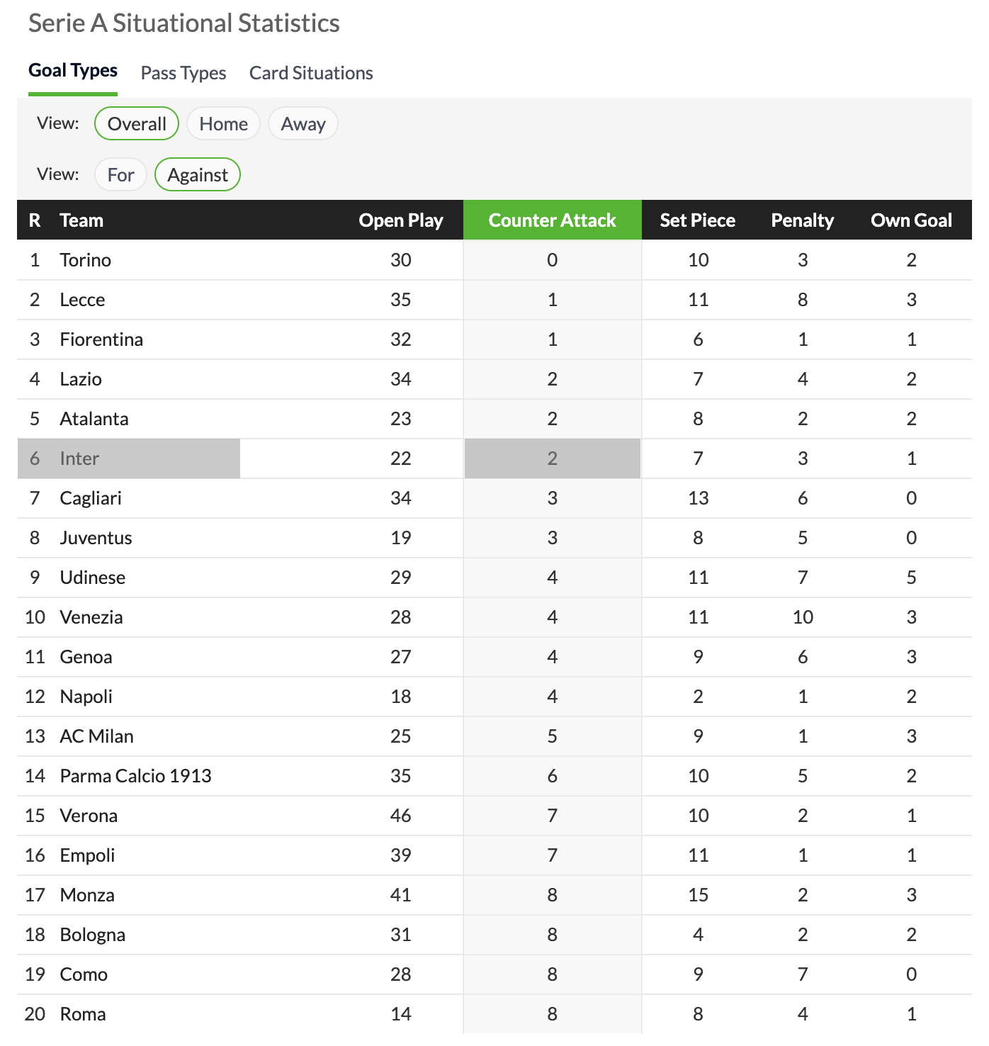Viewport: 989px width, 1046px height.
Task: Select the Home view filter
Action: tap(223, 123)
